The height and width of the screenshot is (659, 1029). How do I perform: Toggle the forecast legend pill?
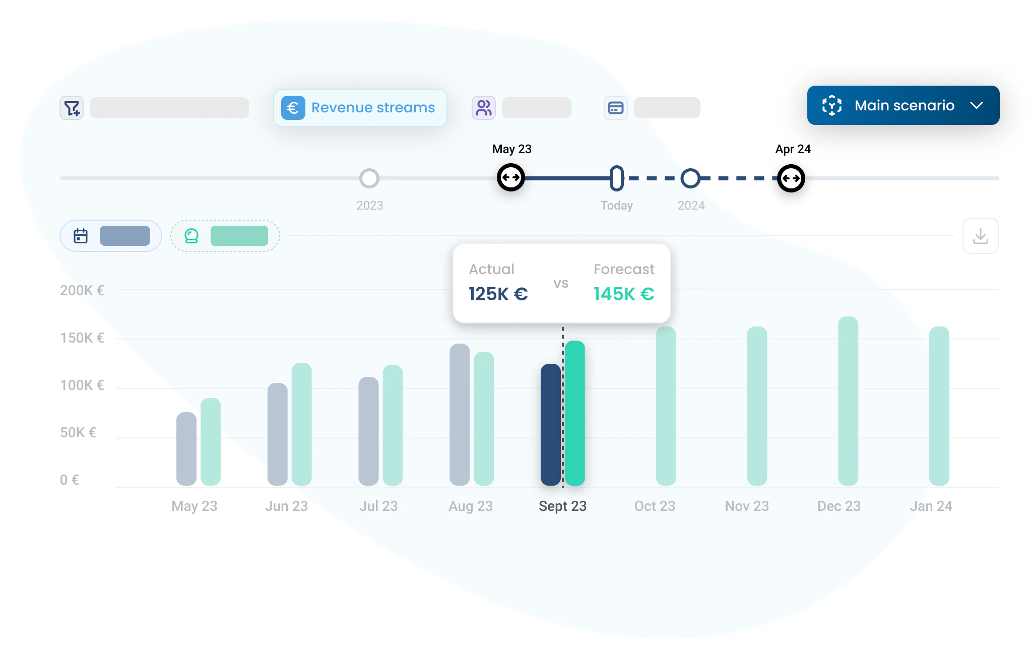pyautogui.click(x=239, y=235)
